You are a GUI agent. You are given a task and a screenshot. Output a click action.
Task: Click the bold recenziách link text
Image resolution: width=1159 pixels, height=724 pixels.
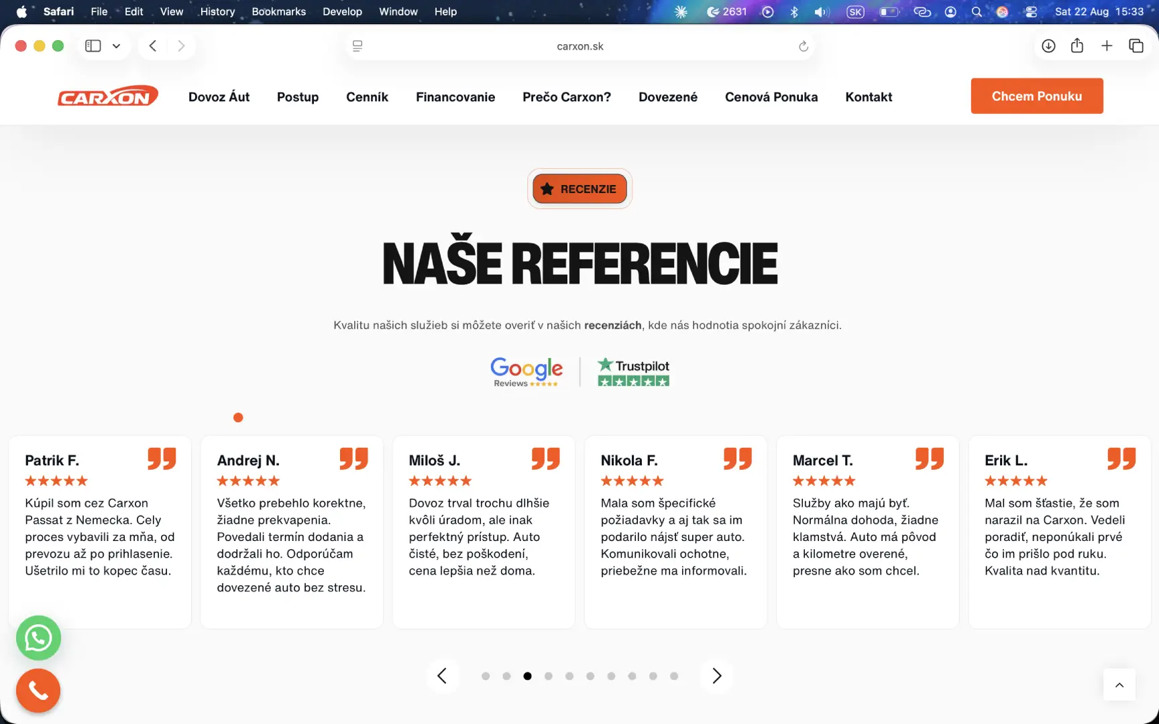pyautogui.click(x=613, y=325)
